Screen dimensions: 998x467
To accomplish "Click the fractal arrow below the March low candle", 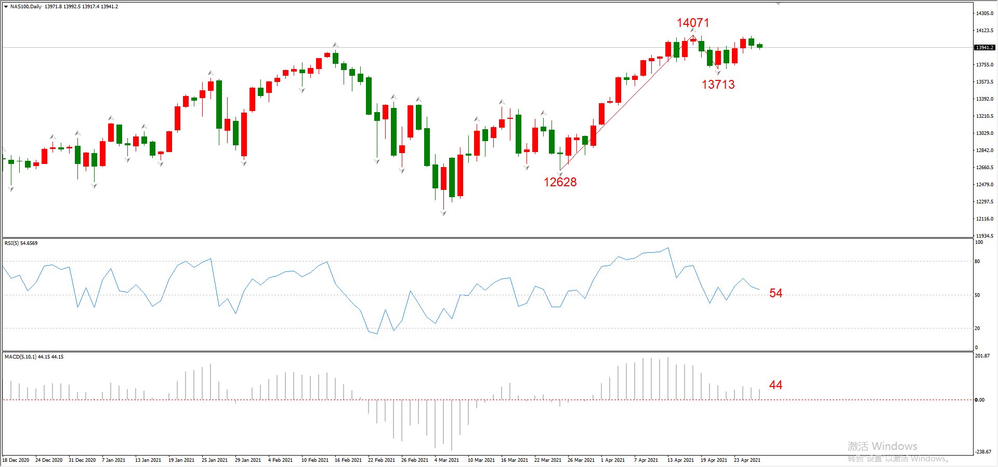I will pos(443,213).
